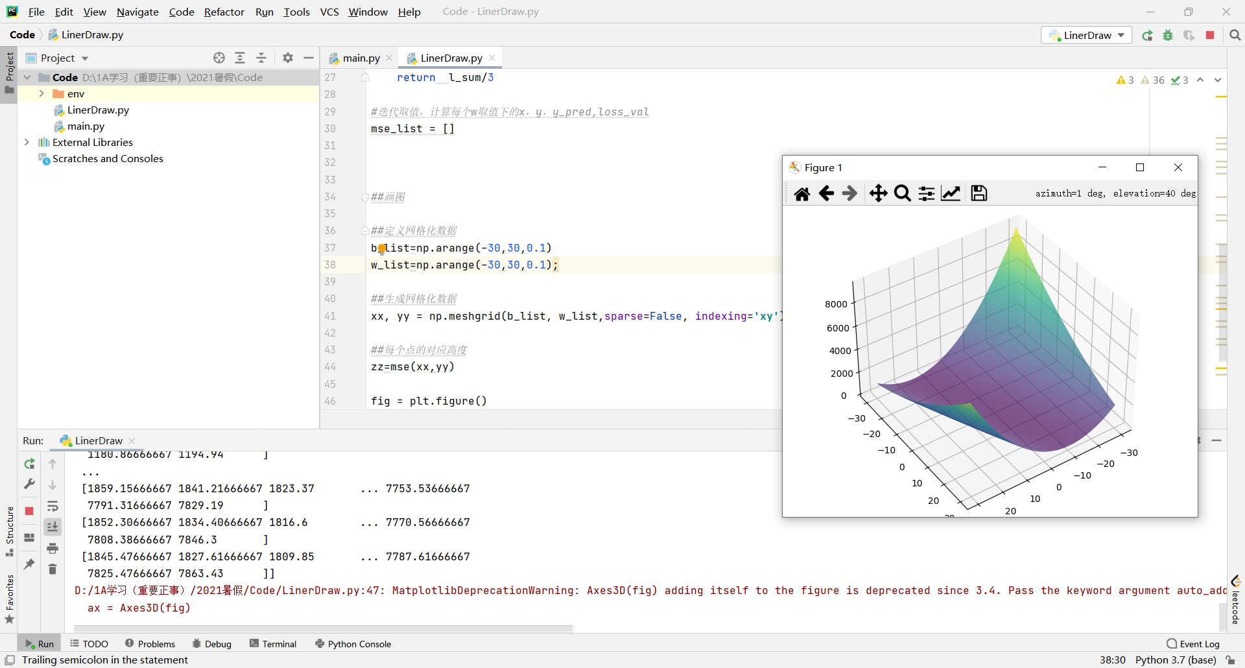The image size is (1245, 668).
Task: Clear all Run console output
Action: click(53, 569)
